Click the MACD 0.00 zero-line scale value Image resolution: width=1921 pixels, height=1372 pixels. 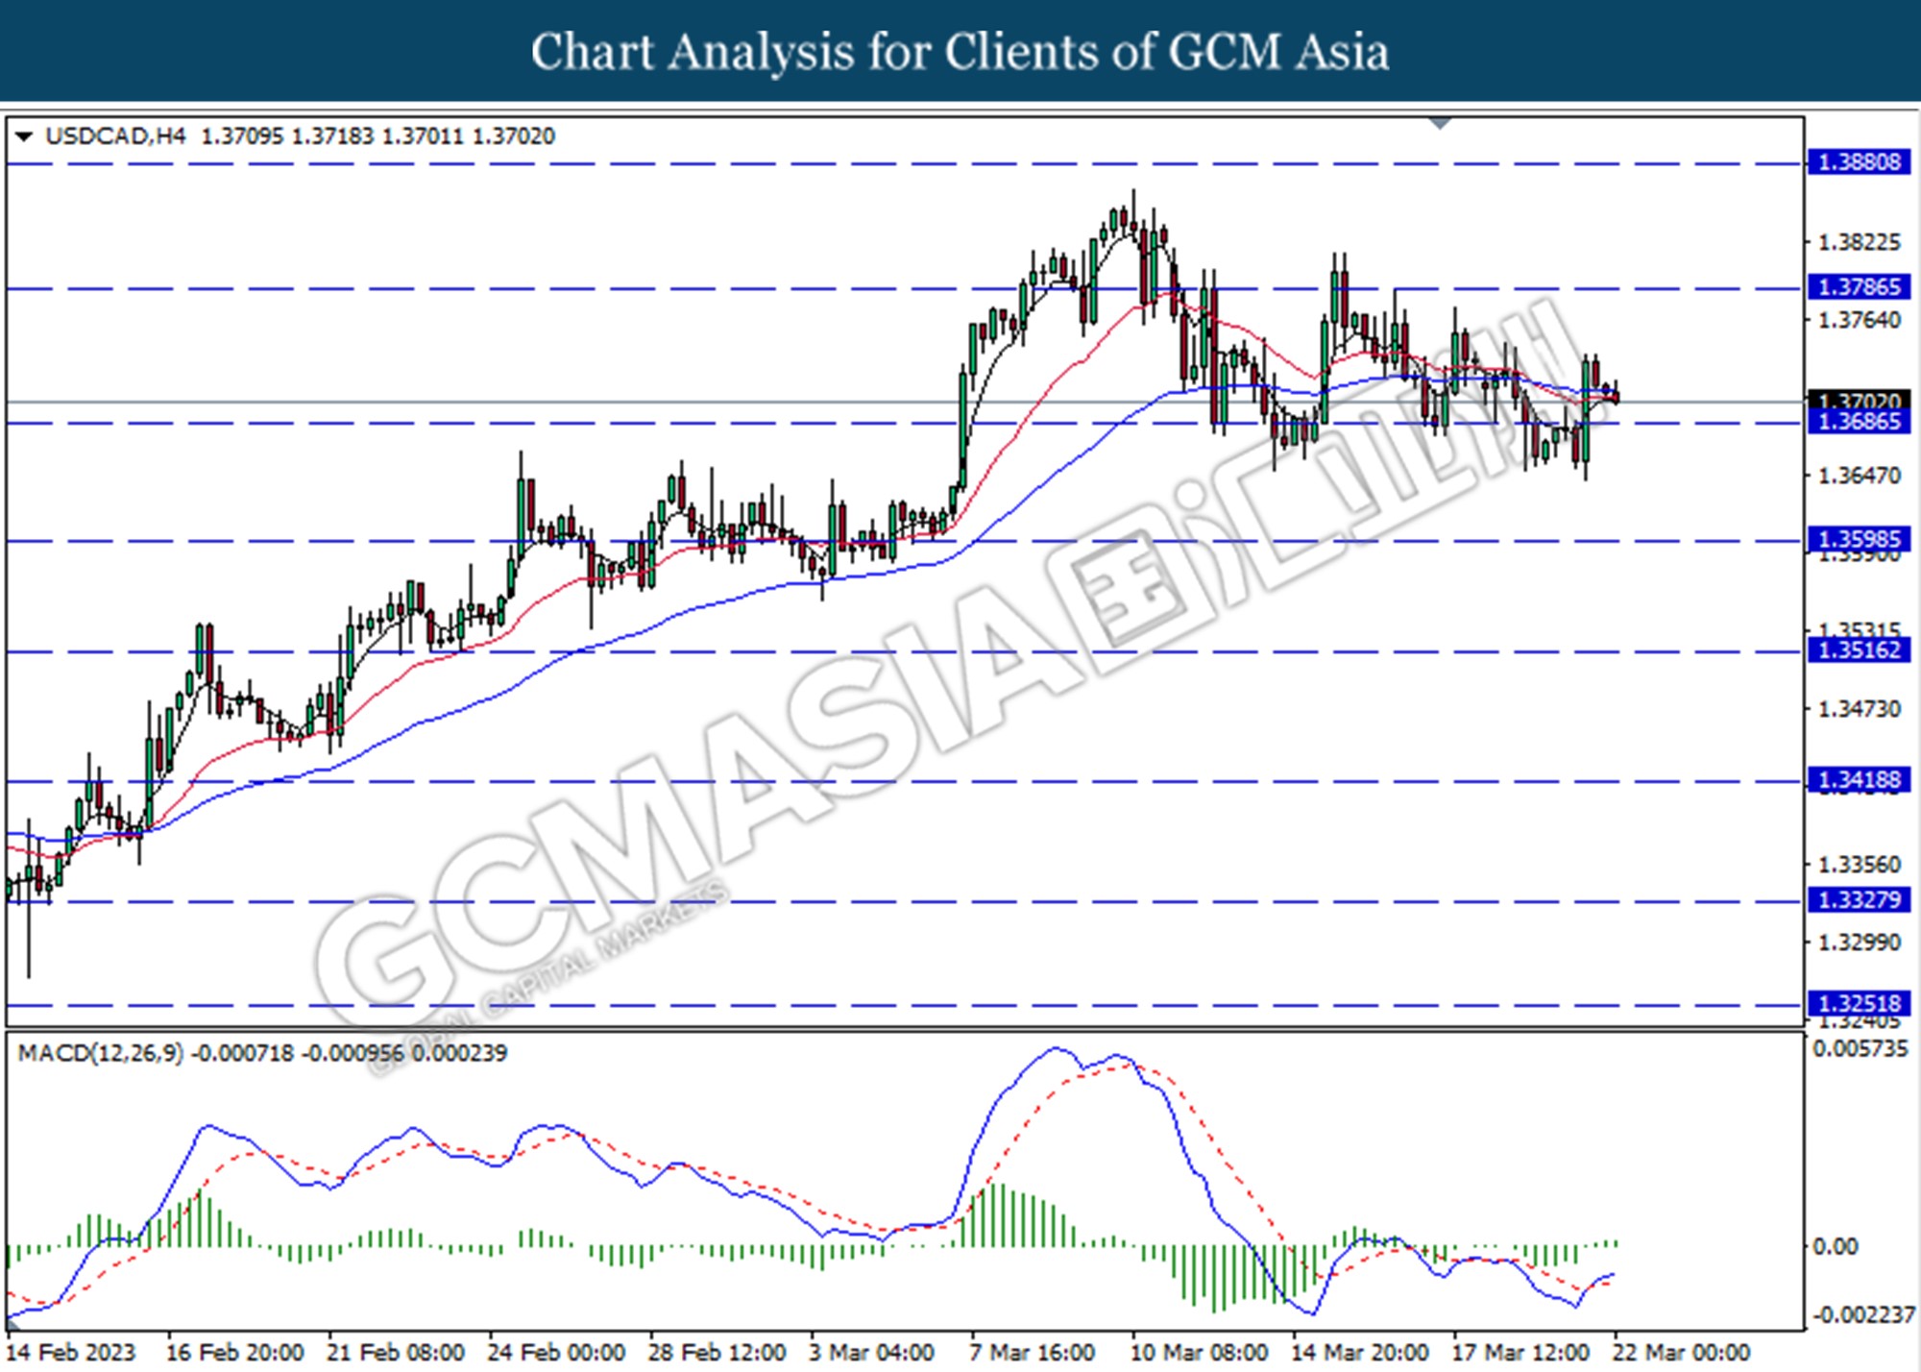1835,1247
